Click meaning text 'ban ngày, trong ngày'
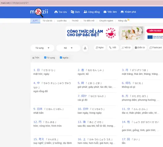The width and height of the screenshot is (163, 147). pos(89,113)
